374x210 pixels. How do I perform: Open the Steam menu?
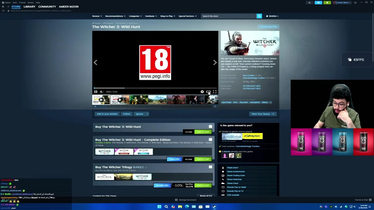click(8, 3)
